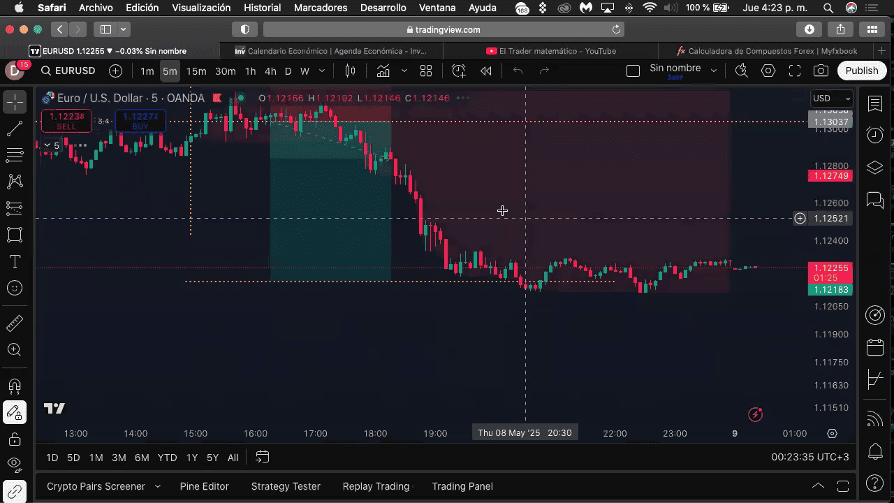Open the Alerts alarm clock panel

[x=875, y=135]
